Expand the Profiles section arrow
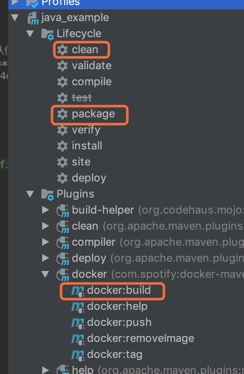This screenshot has width=244, height=374. [x=15, y=2]
